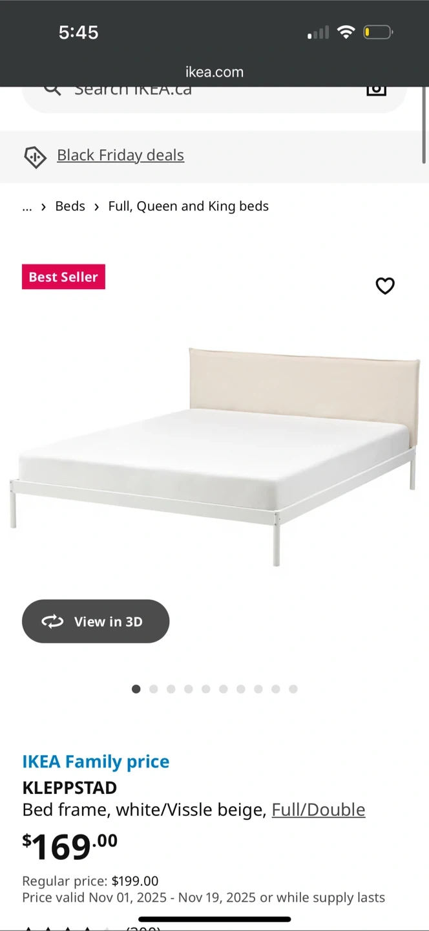Click the Black Friday deals tag icon
The height and width of the screenshot is (931, 429).
tap(35, 156)
